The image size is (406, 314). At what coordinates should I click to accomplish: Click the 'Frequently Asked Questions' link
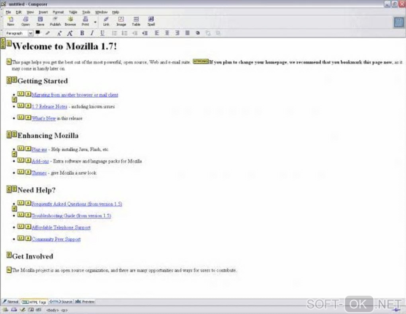coord(77,204)
